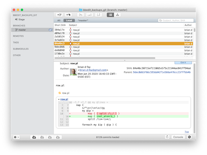207x155 pixels.
Task: Click the commit list horizontal scrollbar
Action: click(105, 58)
